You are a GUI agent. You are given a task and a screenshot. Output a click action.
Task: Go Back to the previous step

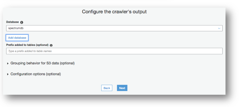107,88
